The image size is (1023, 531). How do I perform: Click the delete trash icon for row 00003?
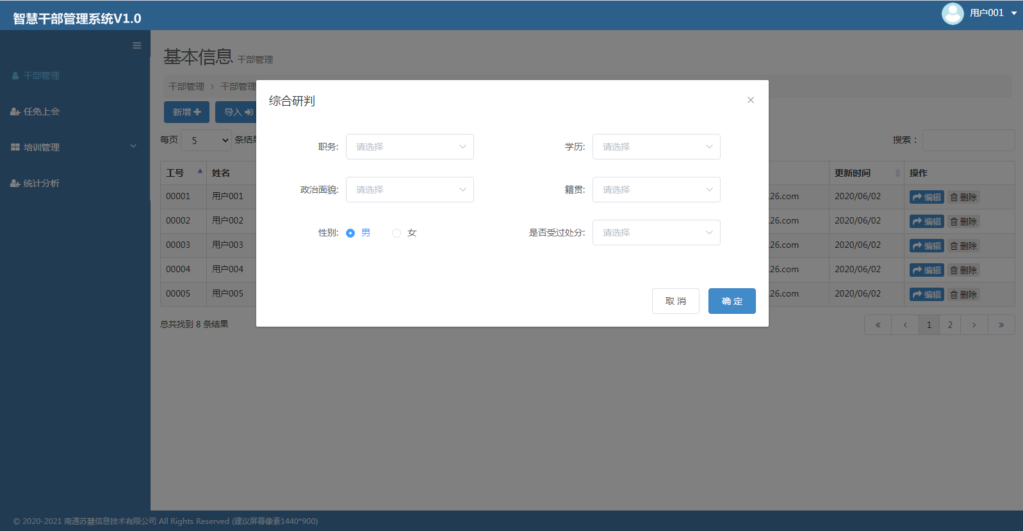pyautogui.click(x=954, y=246)
